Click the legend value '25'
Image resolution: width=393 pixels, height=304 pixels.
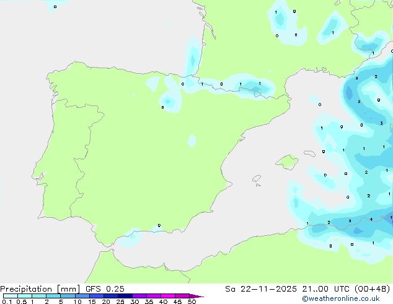click(120, 302)
